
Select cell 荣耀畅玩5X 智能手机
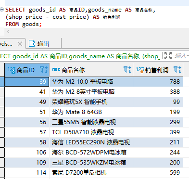click(x=91, y=102)
